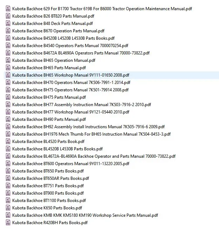Click PDF icon for B4540 Operators Parts Manual
Image resolution: width=219 pixels, height=235 pixels.
[x=8, y=46]
